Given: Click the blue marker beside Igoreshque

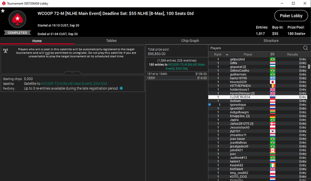Looking at the screenshot, I should (x=210, y=105).
